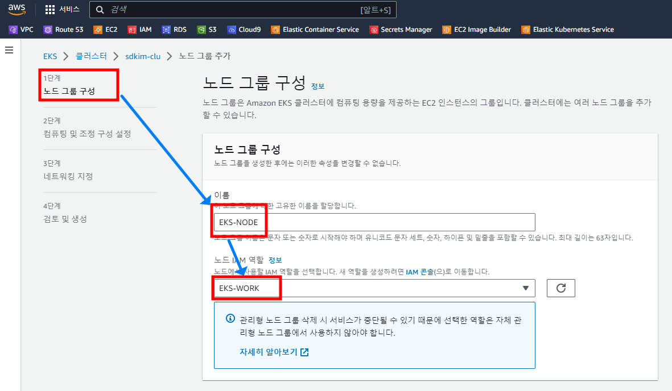Open RDS shortcut icon
The image size is (672, 391).
pos(166,30)
